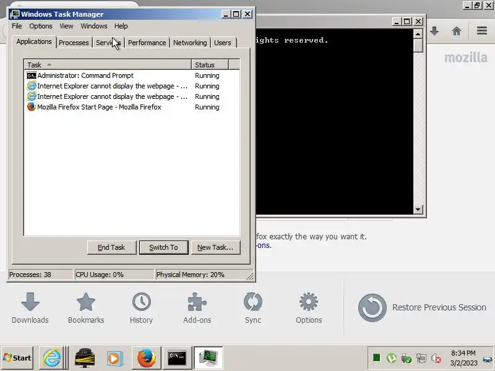Viewport: 495px width, 371px height.
Task: Switch to the Performance tab
Action: [x=147, y=43]
